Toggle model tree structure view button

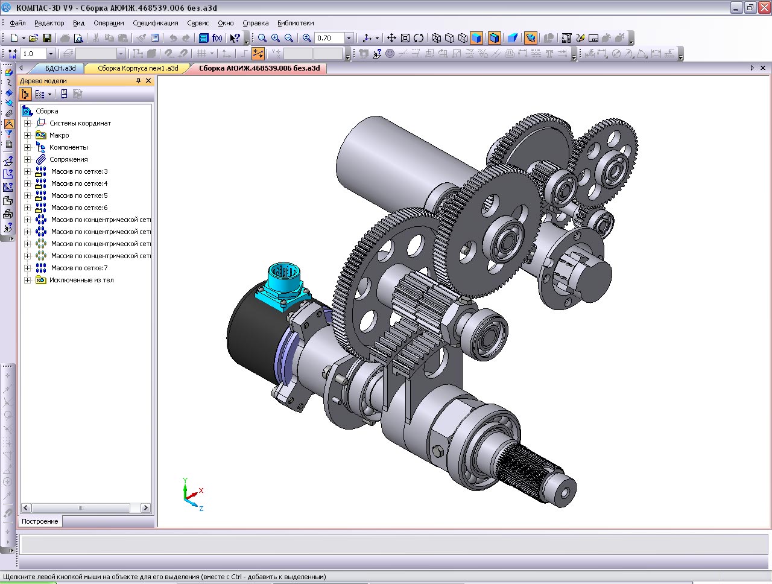(x=25, y=94)
